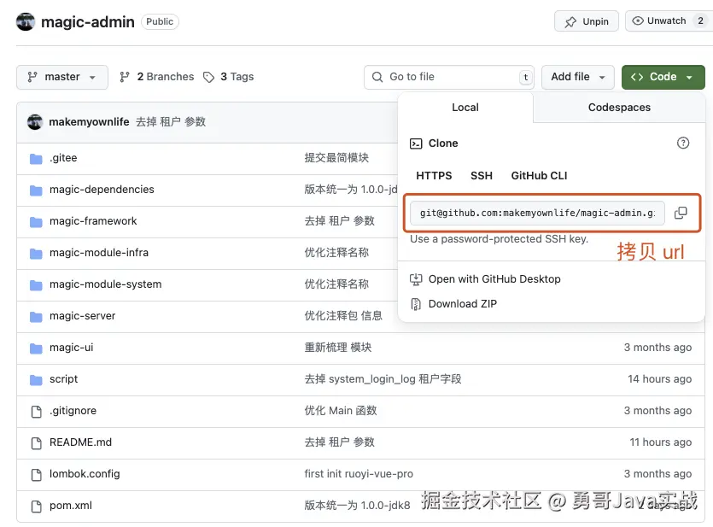Image resolution: width=713 pixels, height=527 pixels.
Task: Expand the Add file dropdown
Action: point(577,77)
